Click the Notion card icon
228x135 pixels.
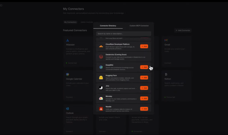(x=166, y=74)
